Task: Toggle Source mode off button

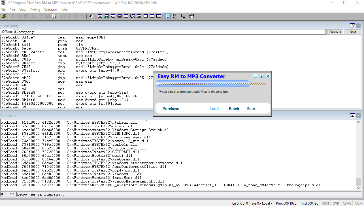Action: point(174,16)
